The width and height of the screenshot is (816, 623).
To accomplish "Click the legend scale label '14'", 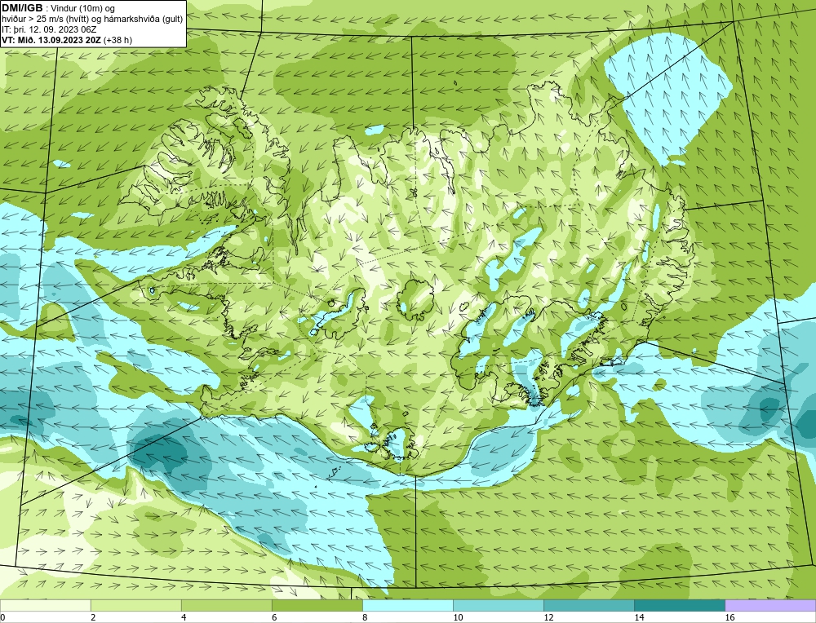I will point(639,617).
